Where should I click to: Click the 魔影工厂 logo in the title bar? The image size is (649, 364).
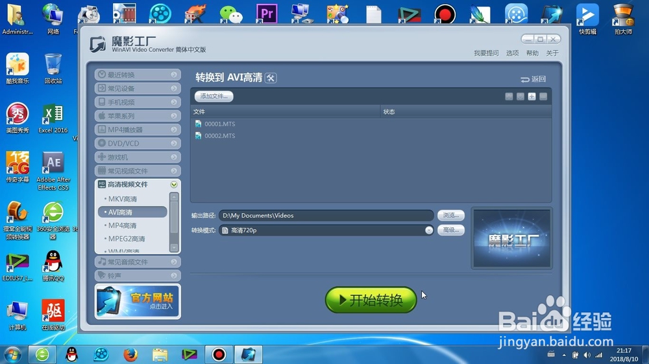pyautogui.click(x=98, y=44)
